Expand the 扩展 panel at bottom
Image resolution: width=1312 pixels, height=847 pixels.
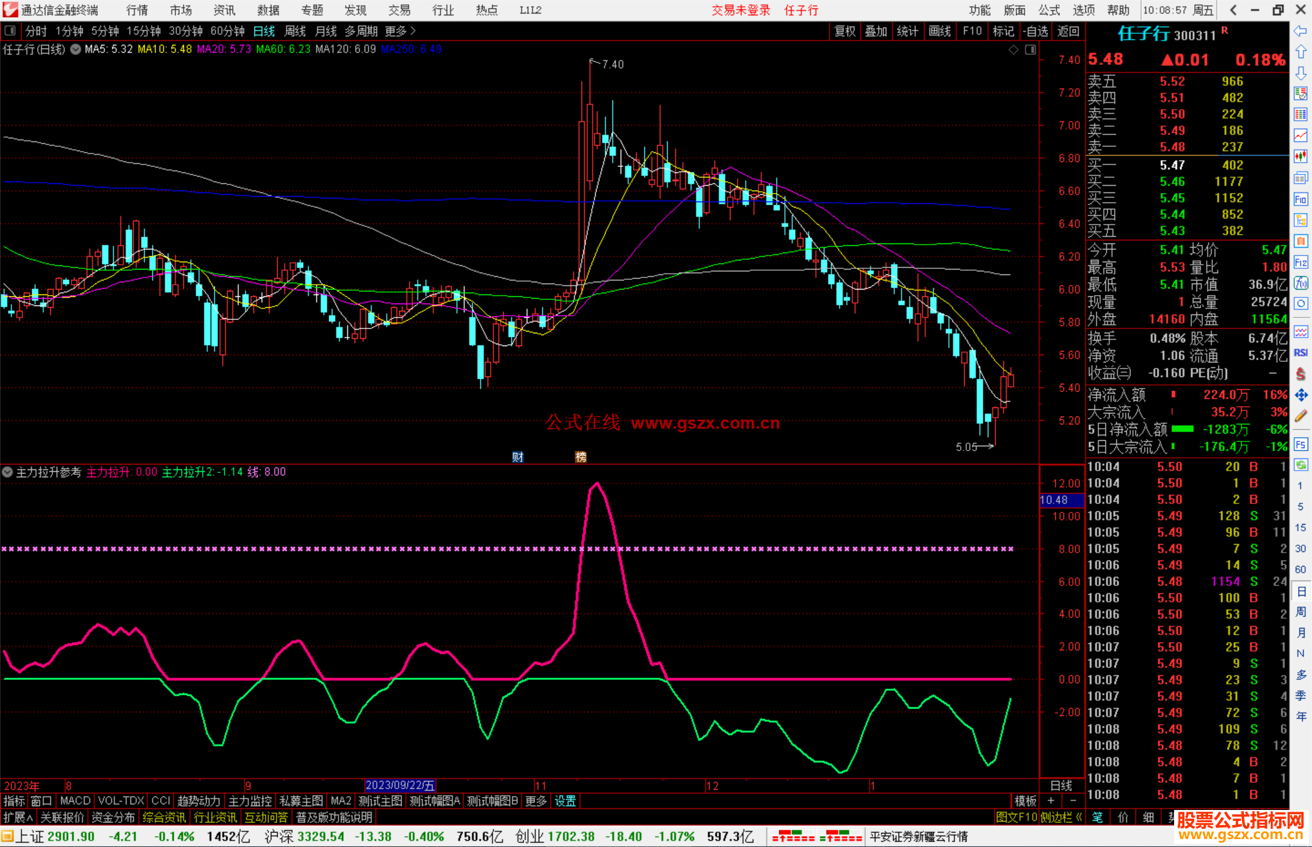click(18, 817)
